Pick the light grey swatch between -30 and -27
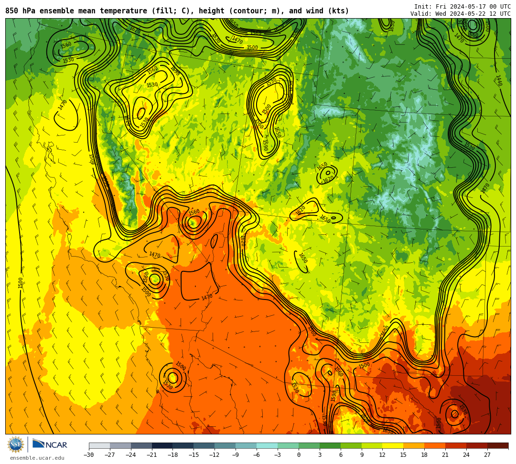 (99, 445)
